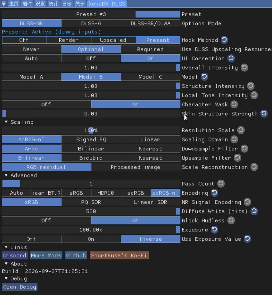The width and height of the screenshot is (272, 295).
Task: Turn Character Mask Off
Action: point(46,104)
